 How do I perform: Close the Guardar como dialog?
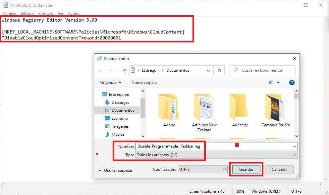coord(295,58)
